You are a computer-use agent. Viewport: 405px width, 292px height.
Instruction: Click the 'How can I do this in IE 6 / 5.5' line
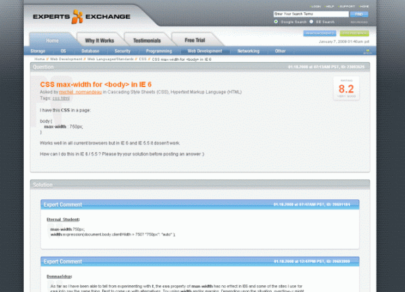[x=122, y=154]
